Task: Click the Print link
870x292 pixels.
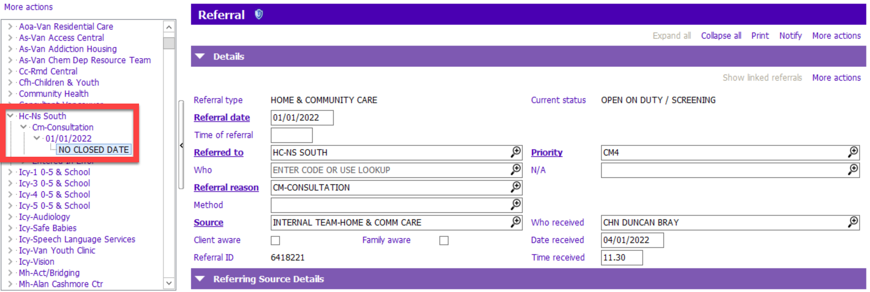Action: pyautogui.click(x=760, y=35)
